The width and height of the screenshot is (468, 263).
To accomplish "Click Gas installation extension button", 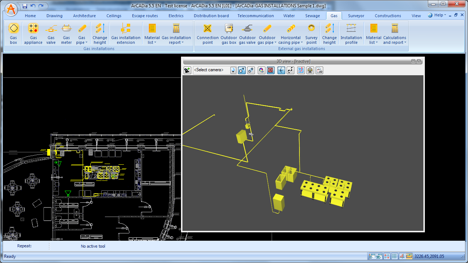I will [x=126, y=34].
